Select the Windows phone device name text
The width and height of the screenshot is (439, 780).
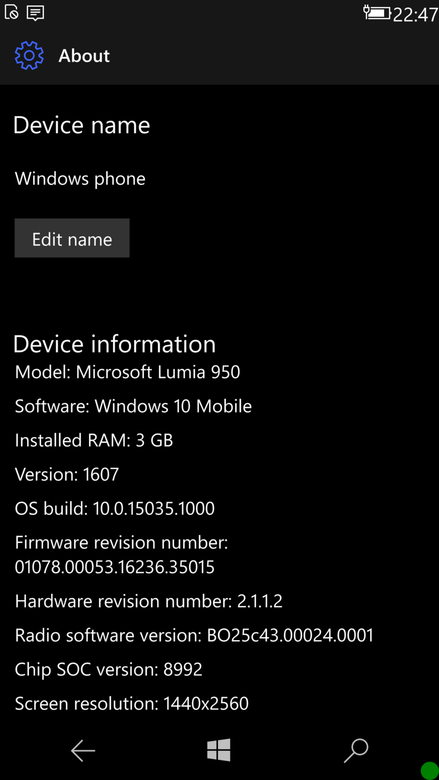point(80,179)
